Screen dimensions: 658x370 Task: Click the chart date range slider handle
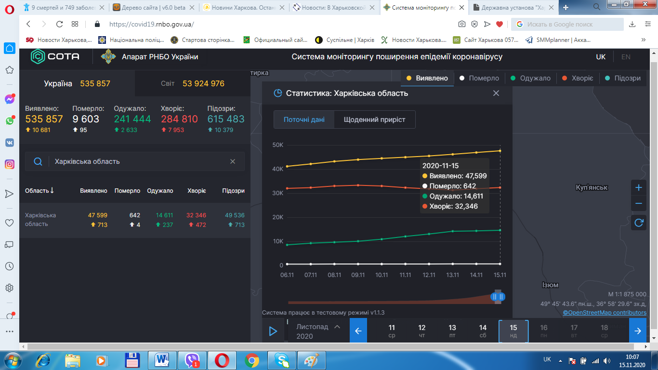click(498, 297)
